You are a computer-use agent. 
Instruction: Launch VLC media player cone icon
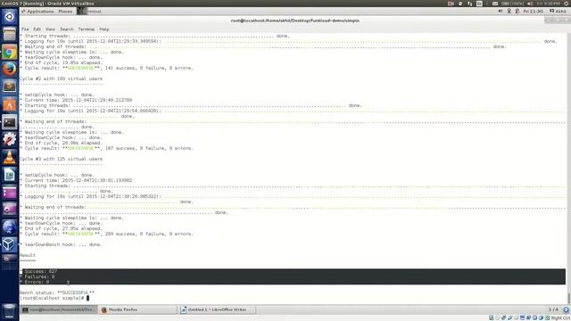point(10,157)
